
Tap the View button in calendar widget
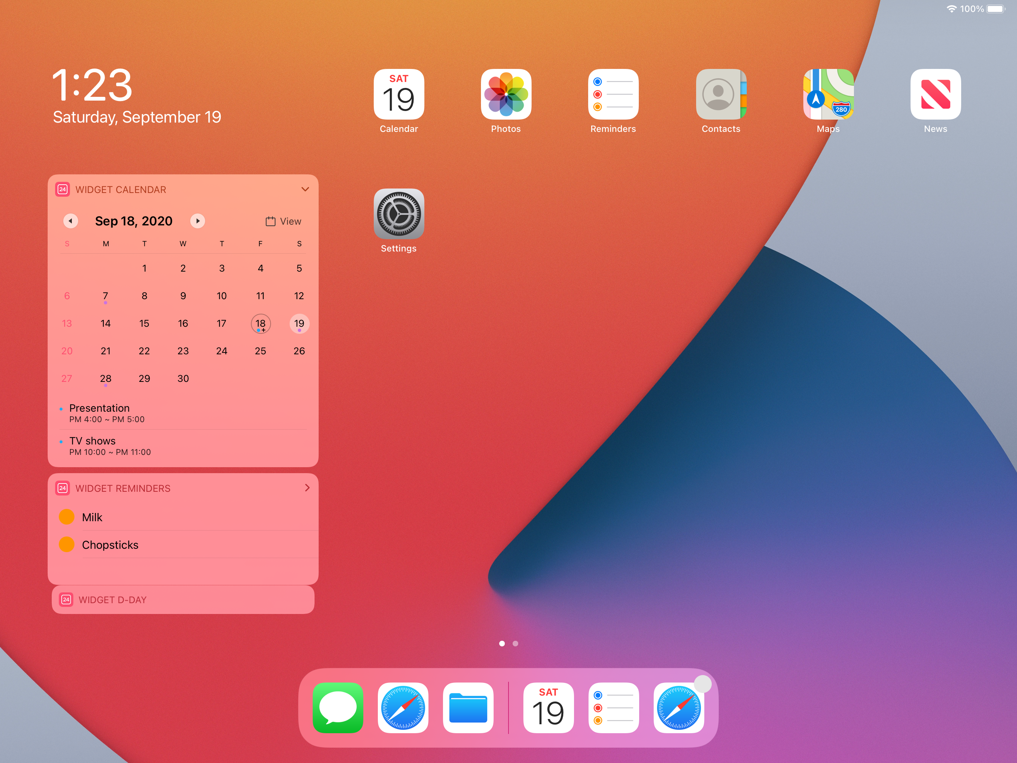pyautogui.click(x=283, y=221)
